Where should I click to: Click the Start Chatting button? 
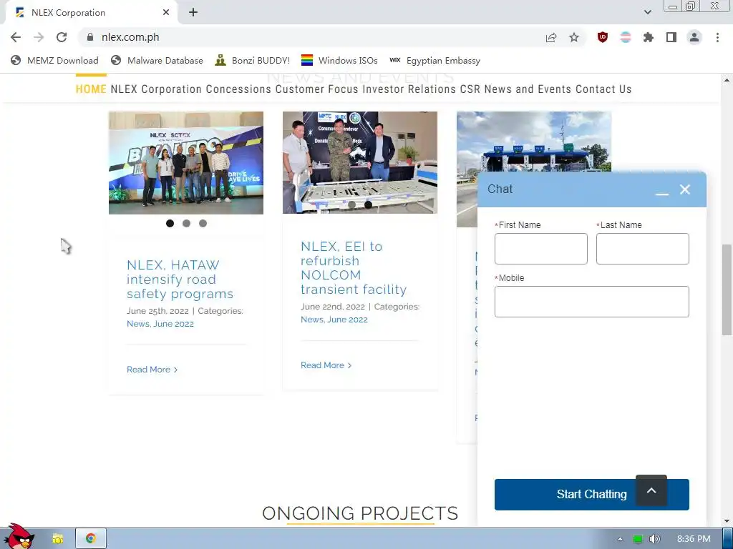565,495
